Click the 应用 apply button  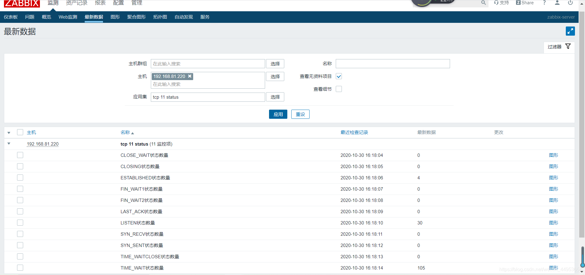pos(278,114)
